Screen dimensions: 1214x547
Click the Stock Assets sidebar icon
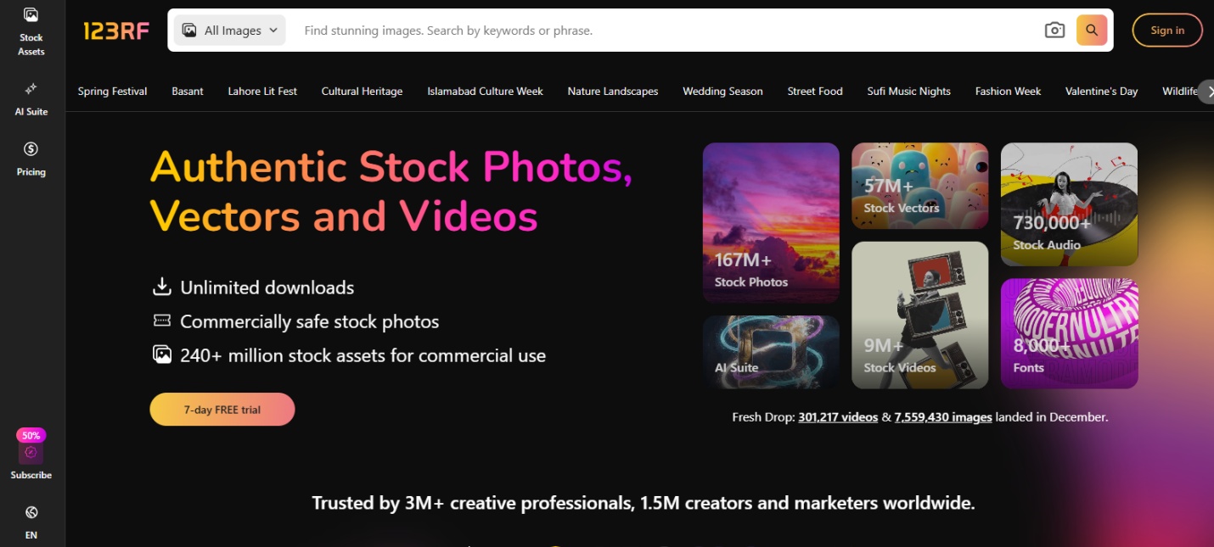pos(31,15)
